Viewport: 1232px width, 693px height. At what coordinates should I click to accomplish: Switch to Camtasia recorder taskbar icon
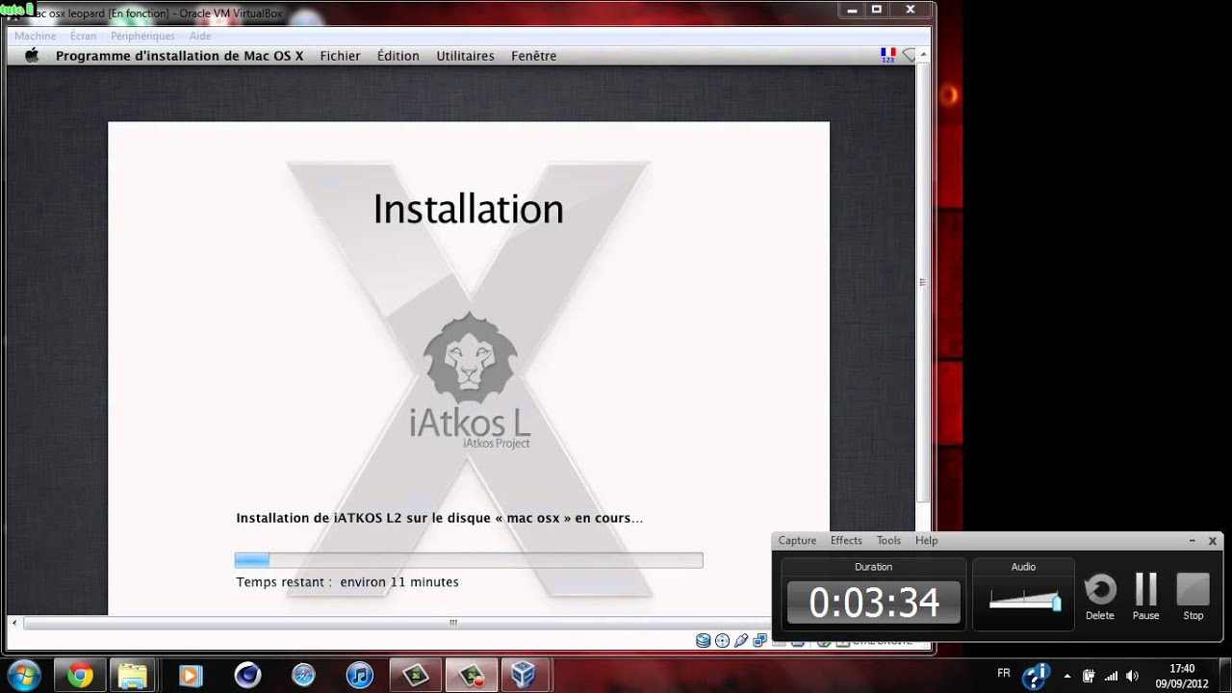(471, 676)
